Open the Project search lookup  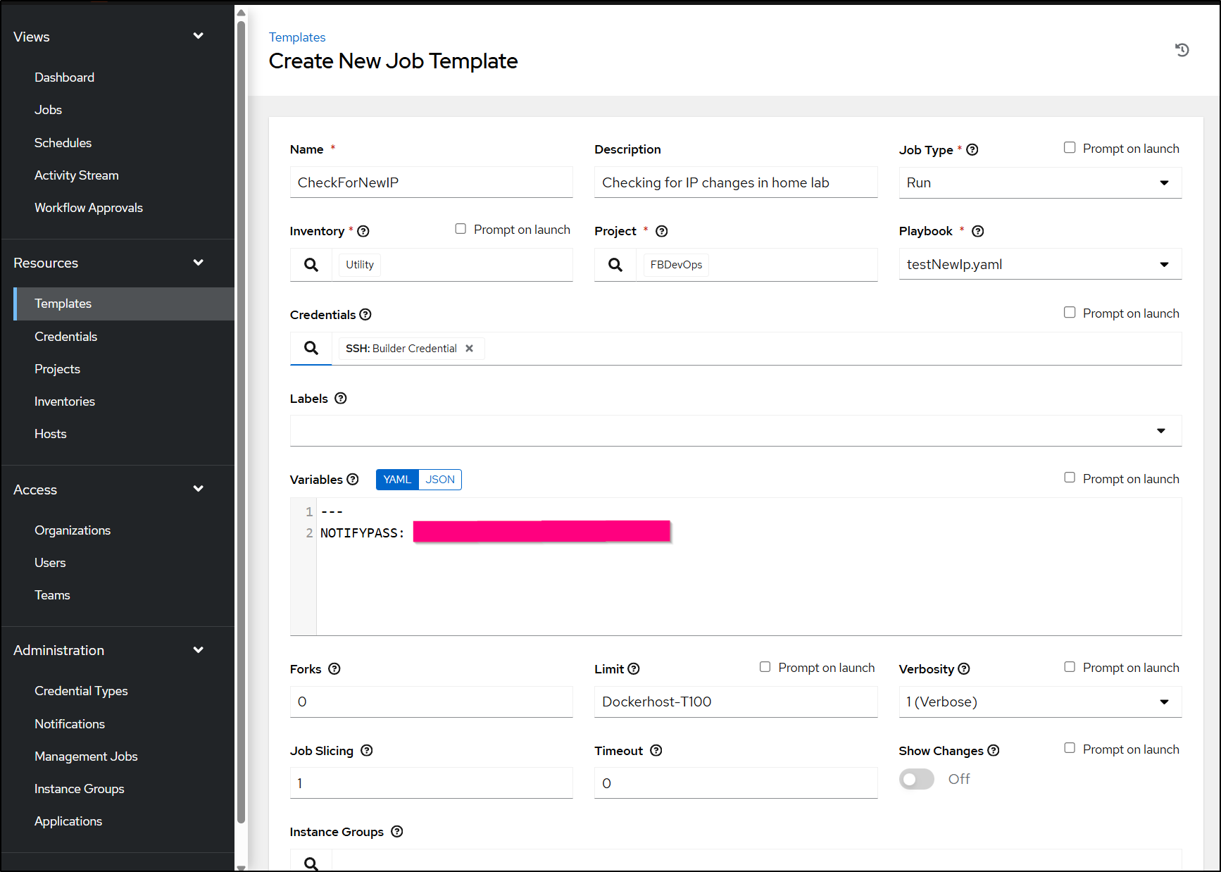click(615, 264)
